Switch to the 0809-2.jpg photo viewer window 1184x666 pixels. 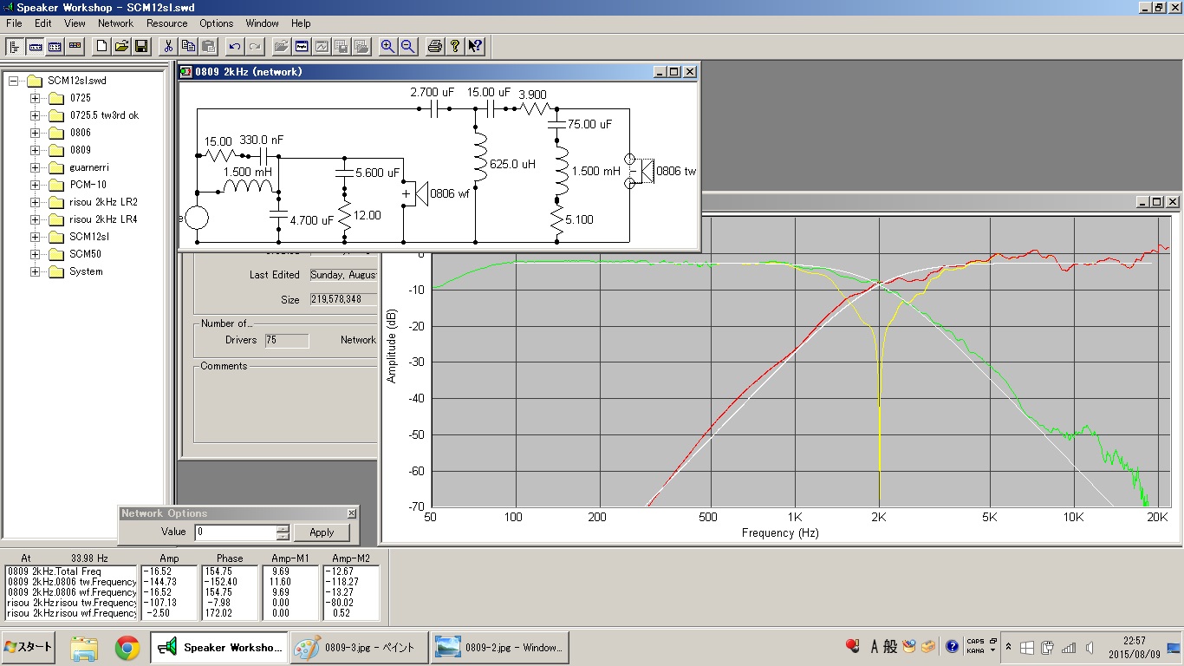point(498,647)
